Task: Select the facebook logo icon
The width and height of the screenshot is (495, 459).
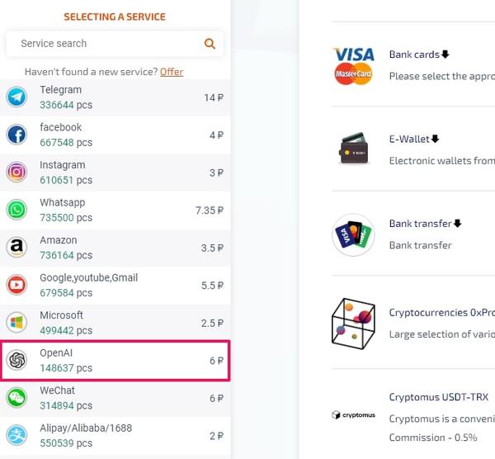Action: [x=16, y=135]
